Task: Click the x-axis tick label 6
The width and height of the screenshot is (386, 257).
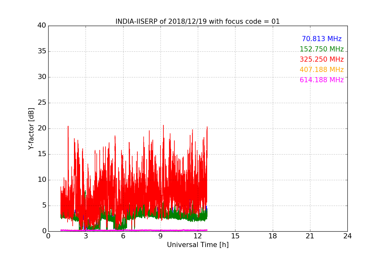Action: [x=123, y=236]
